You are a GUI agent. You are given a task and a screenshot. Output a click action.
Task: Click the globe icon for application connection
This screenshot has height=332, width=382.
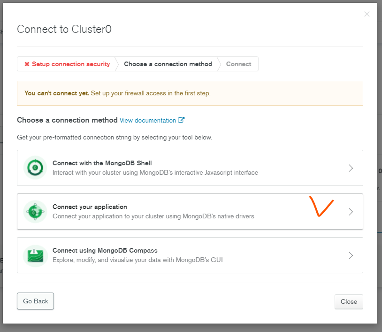point(35,212)
